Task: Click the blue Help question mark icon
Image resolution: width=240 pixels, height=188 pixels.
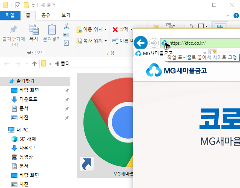Action: 236,16
